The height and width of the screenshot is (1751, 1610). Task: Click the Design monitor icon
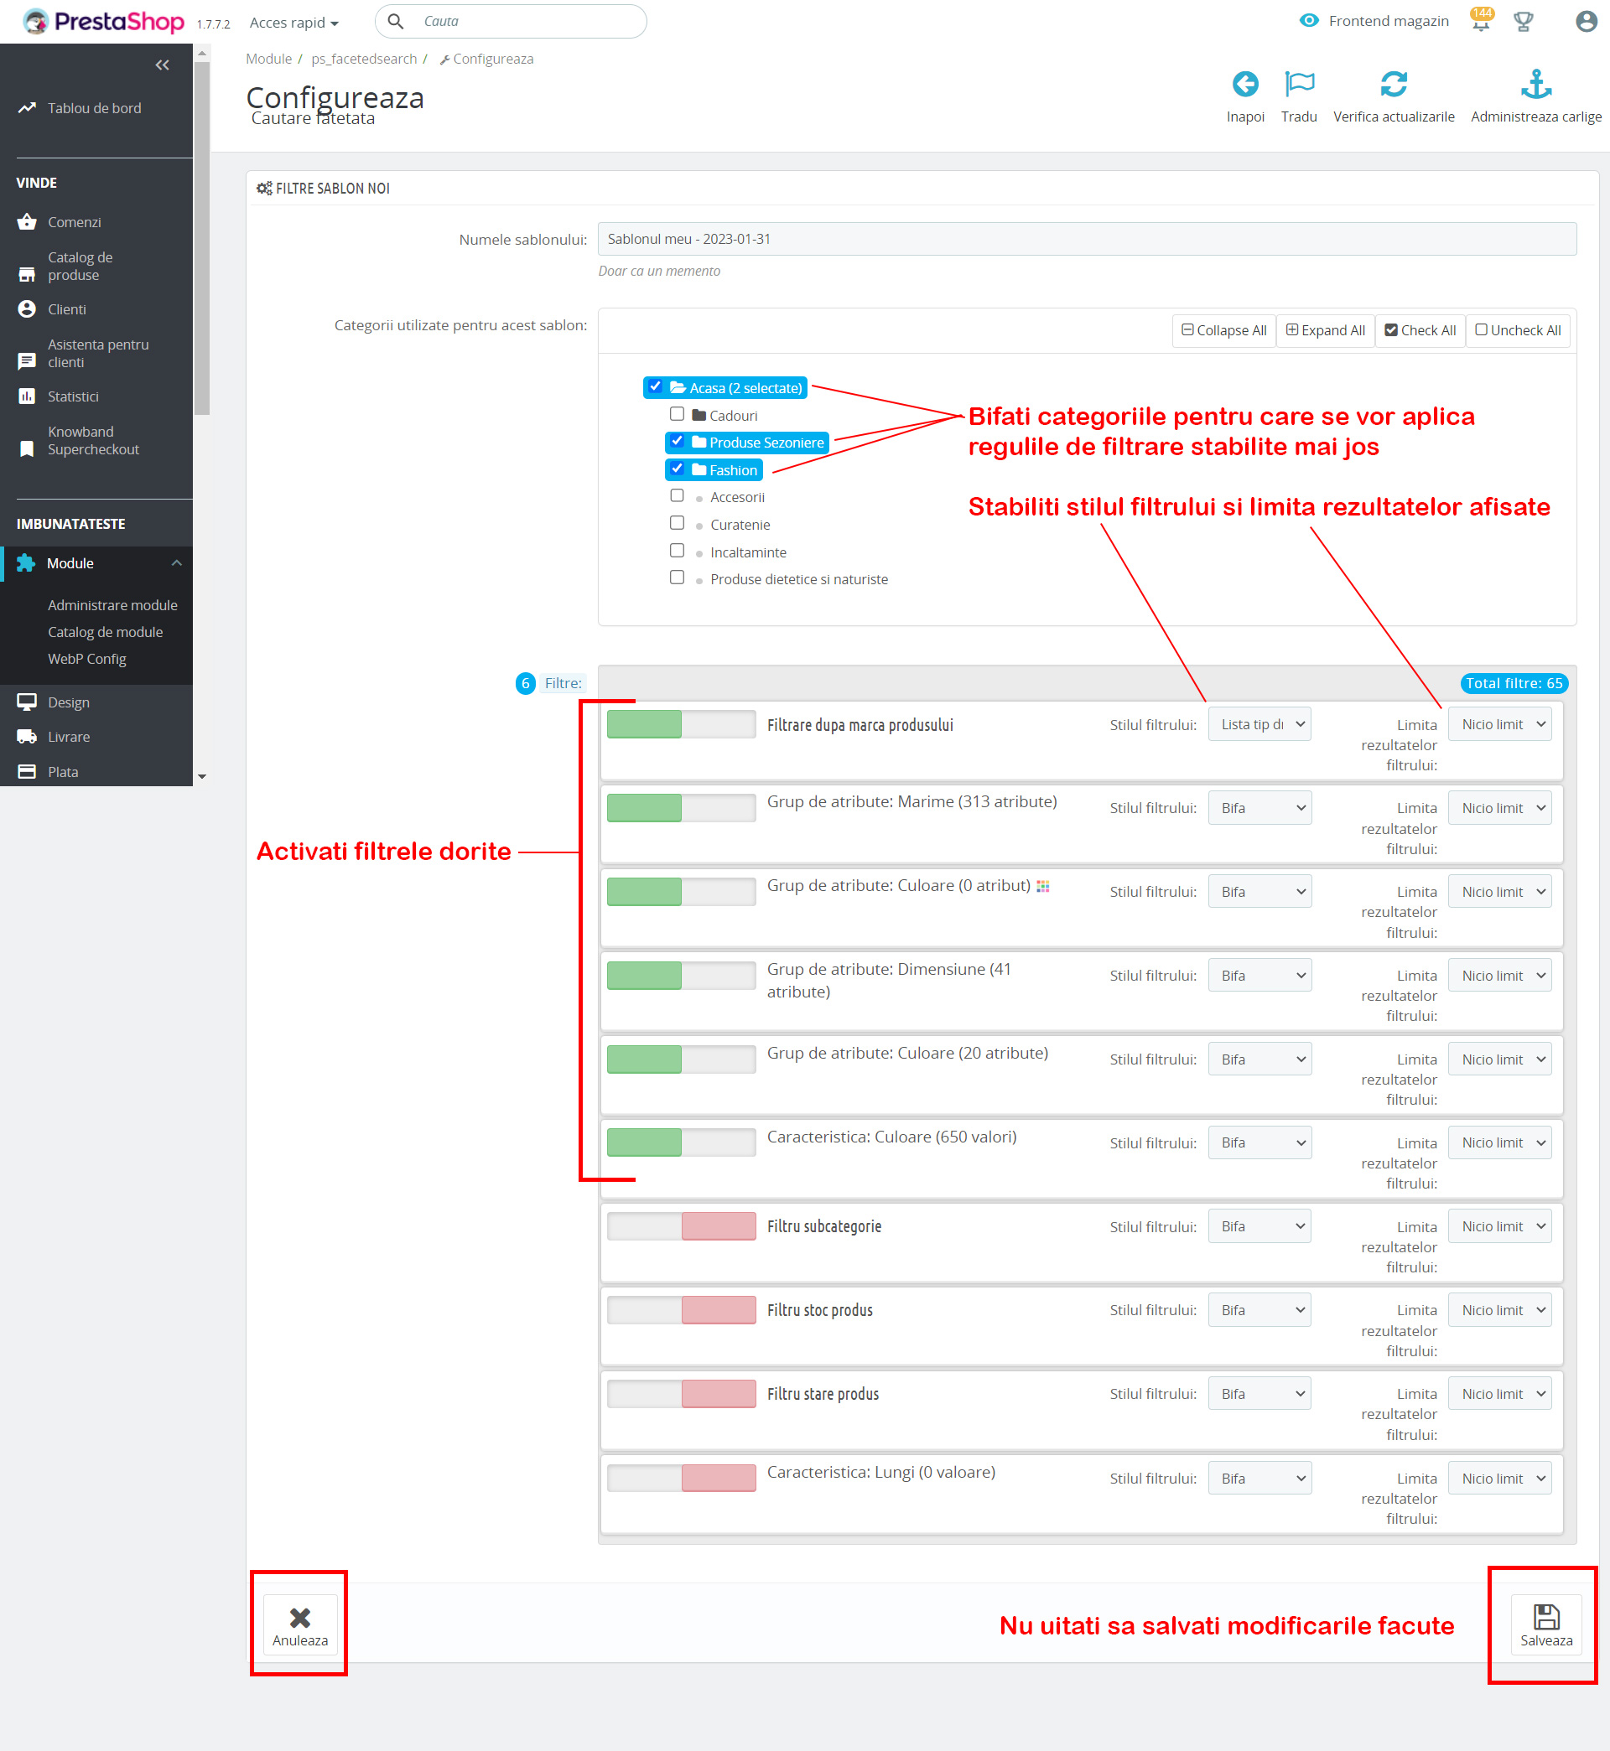pyautogui.click(x=27, y=702)
